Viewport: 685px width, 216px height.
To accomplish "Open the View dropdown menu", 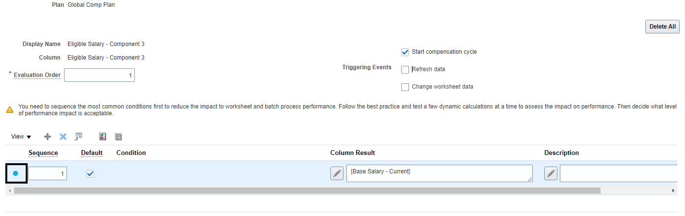I will pyautogui.click(x=21, y=137).
